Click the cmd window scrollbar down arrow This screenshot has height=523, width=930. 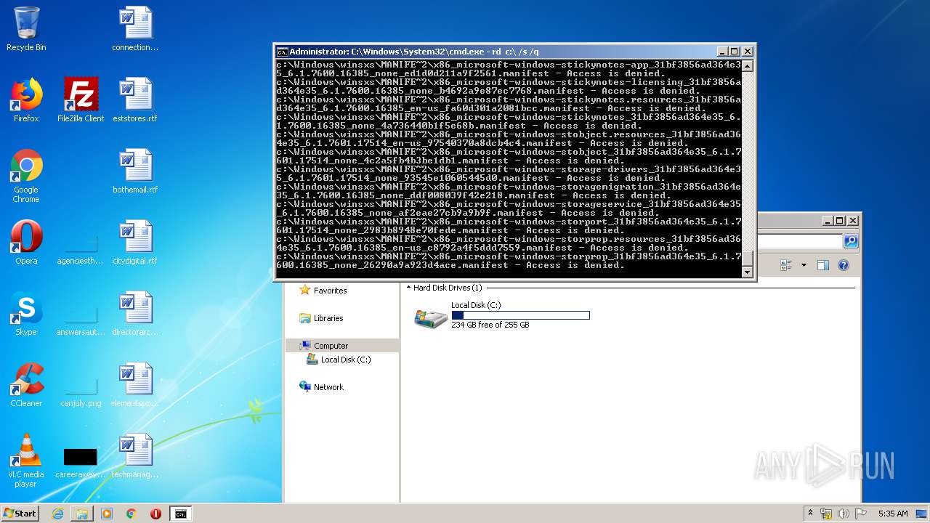point(747,272)
